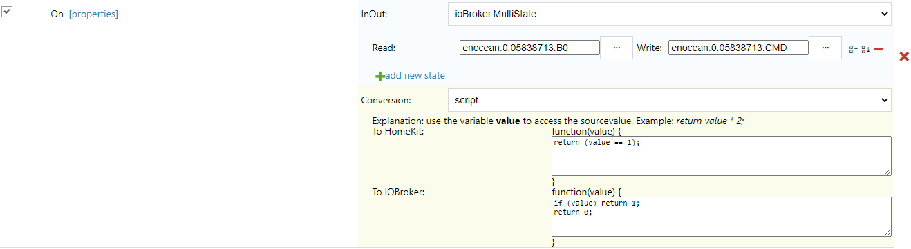911x249 pixels.
Task: Delete characteristic with the red X icon
Action: point(903,57)
